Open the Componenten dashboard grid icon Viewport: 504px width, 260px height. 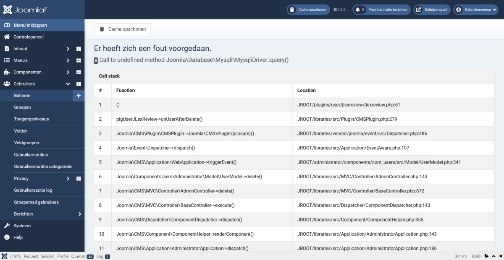click(79, 72)
